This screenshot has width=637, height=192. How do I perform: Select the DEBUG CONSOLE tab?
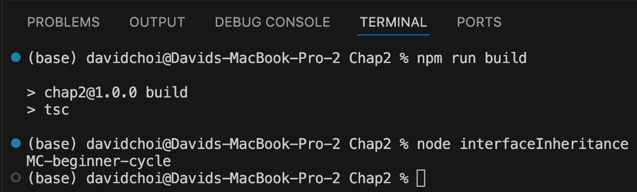[273, 23]
